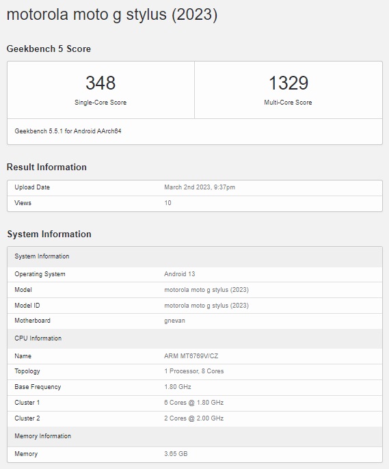Click the Geekbench 5.5.1 for Android AArch64 text
This screenshot has height=469, width=389.
(68, 131)
